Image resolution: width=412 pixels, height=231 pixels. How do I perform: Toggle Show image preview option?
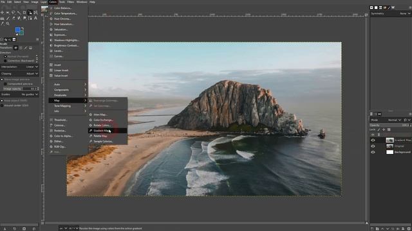pos(2,80)
